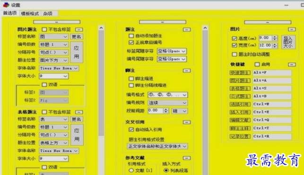
Task: Open 字体名称 dropdown under 图片题注
Action: pos(59,68)
